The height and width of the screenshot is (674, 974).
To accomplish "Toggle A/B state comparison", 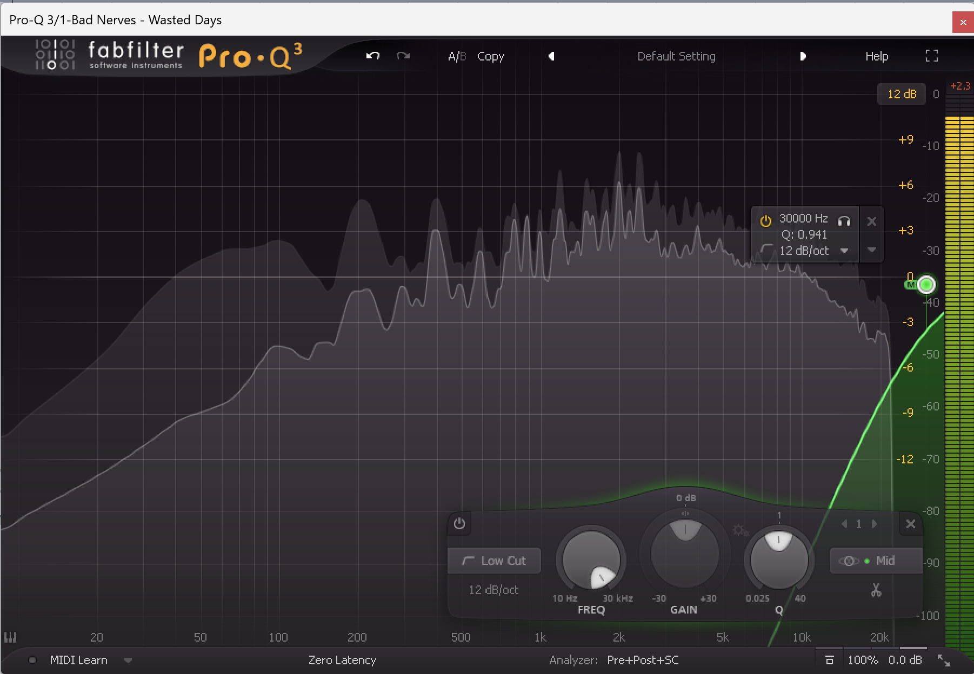I will point(457,56).
